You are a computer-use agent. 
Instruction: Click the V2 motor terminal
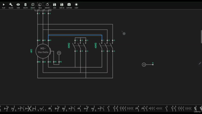pos(48,62)
